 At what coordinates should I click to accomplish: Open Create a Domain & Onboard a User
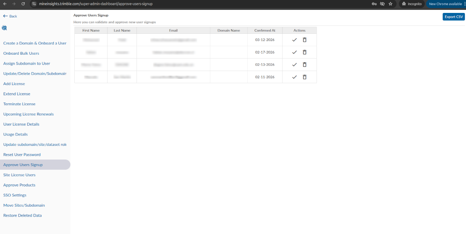click(x=35, y=43)
